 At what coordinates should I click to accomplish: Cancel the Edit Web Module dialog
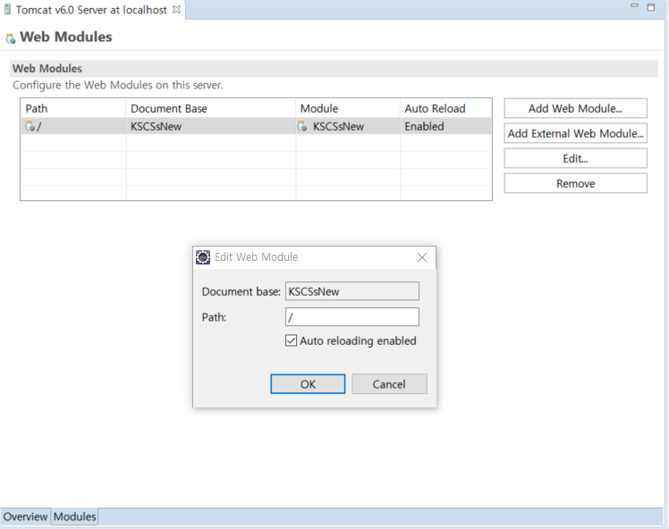pyautogui.click(x=389, y=384)
